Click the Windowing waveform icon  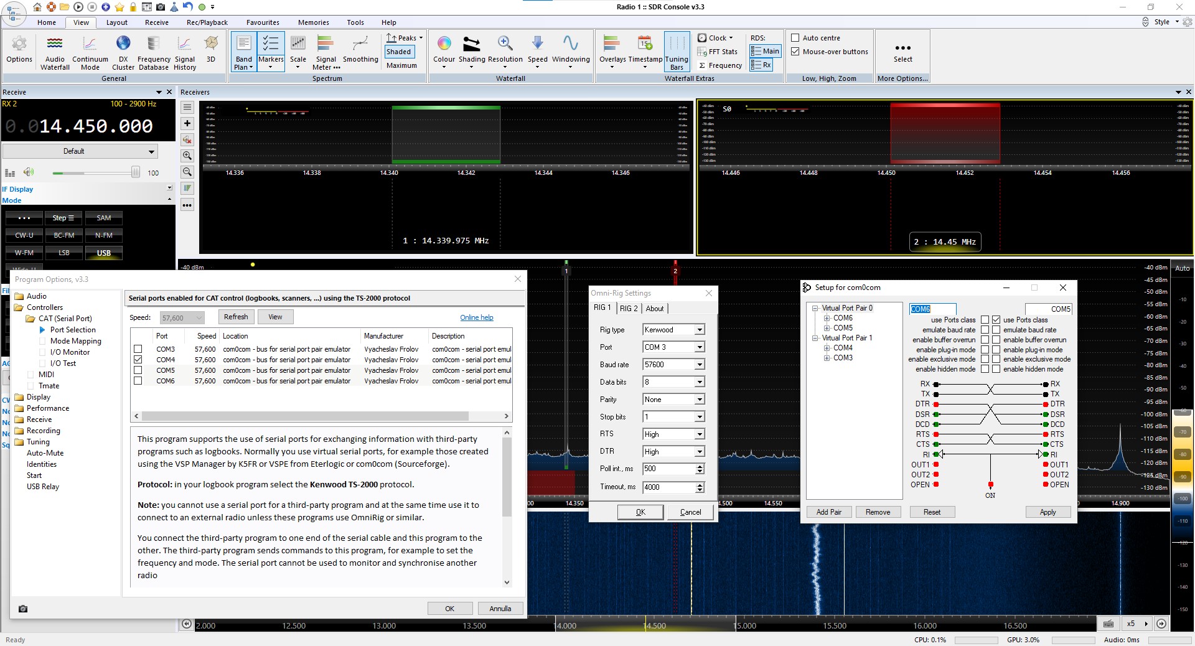coord(570,44)
